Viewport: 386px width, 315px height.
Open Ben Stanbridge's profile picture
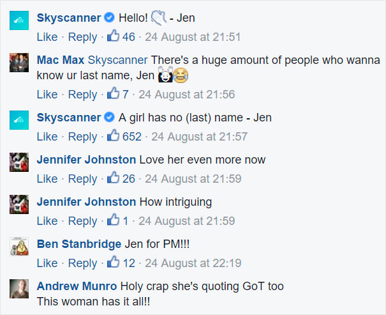19,247
